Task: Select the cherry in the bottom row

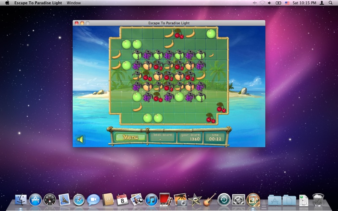Action: tap(210, 118)
